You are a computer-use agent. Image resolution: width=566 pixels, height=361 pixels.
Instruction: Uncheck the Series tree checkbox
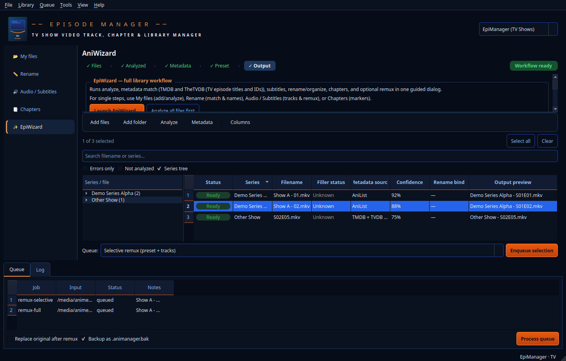coord(159,169)
